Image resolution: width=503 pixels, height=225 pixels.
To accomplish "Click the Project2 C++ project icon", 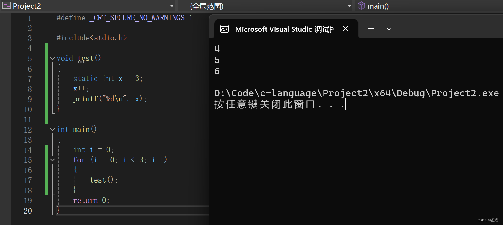I will click(6, 6).
